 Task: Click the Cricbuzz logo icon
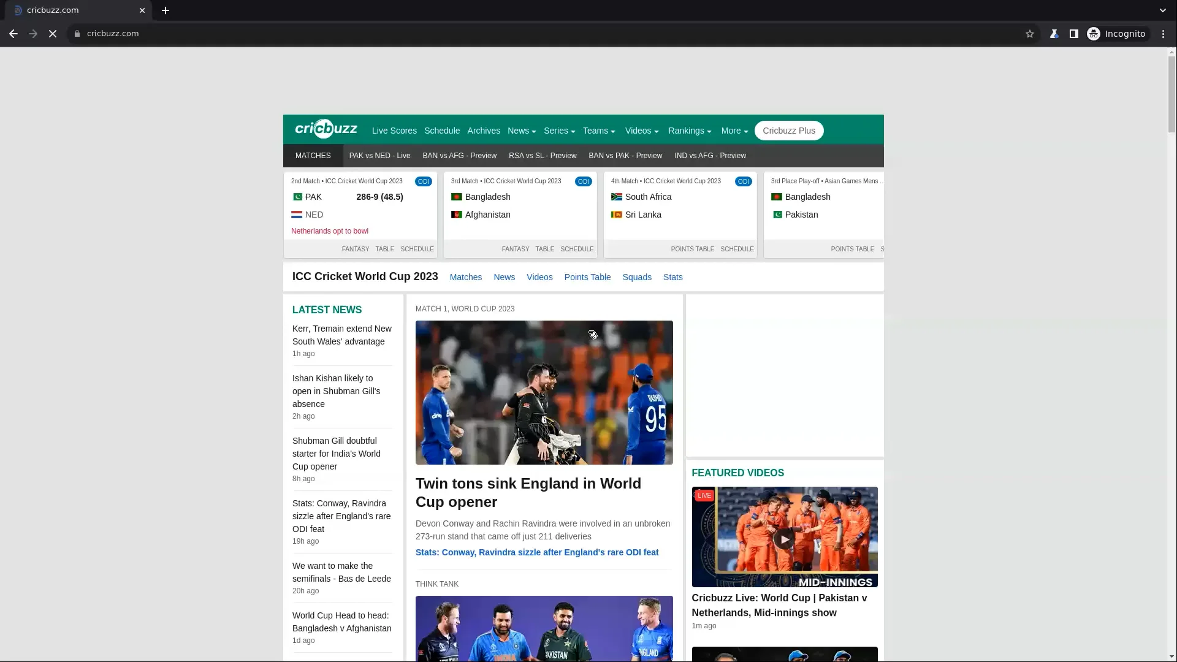[326, 129]
